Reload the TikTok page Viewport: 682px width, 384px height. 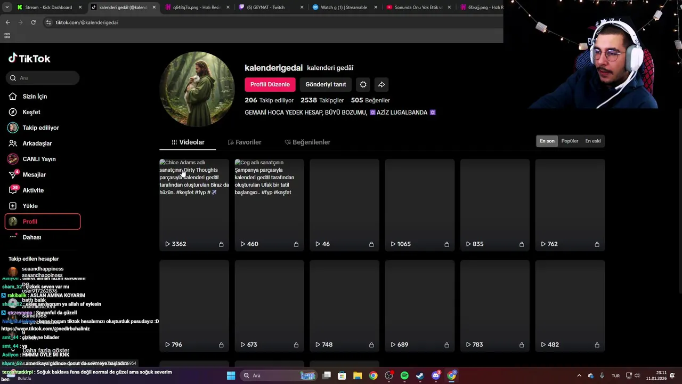33,22
